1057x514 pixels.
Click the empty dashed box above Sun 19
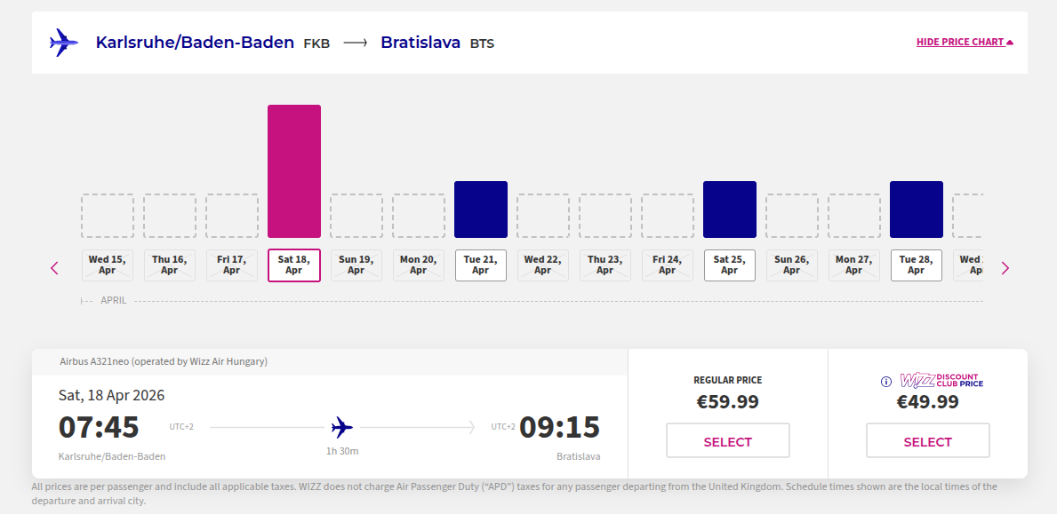[x=356, y=216]
